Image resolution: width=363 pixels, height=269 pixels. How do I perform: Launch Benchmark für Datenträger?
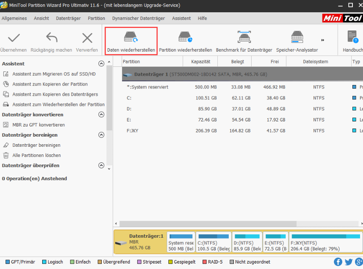pyautogui.click(x=244, y=41)
